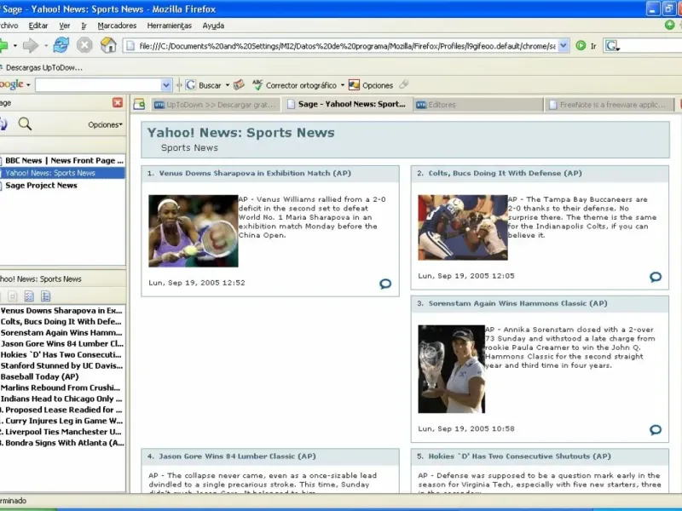Open the Herramientas menu
This screenshot has width=682, height=511.
click(x=169, y=26)
